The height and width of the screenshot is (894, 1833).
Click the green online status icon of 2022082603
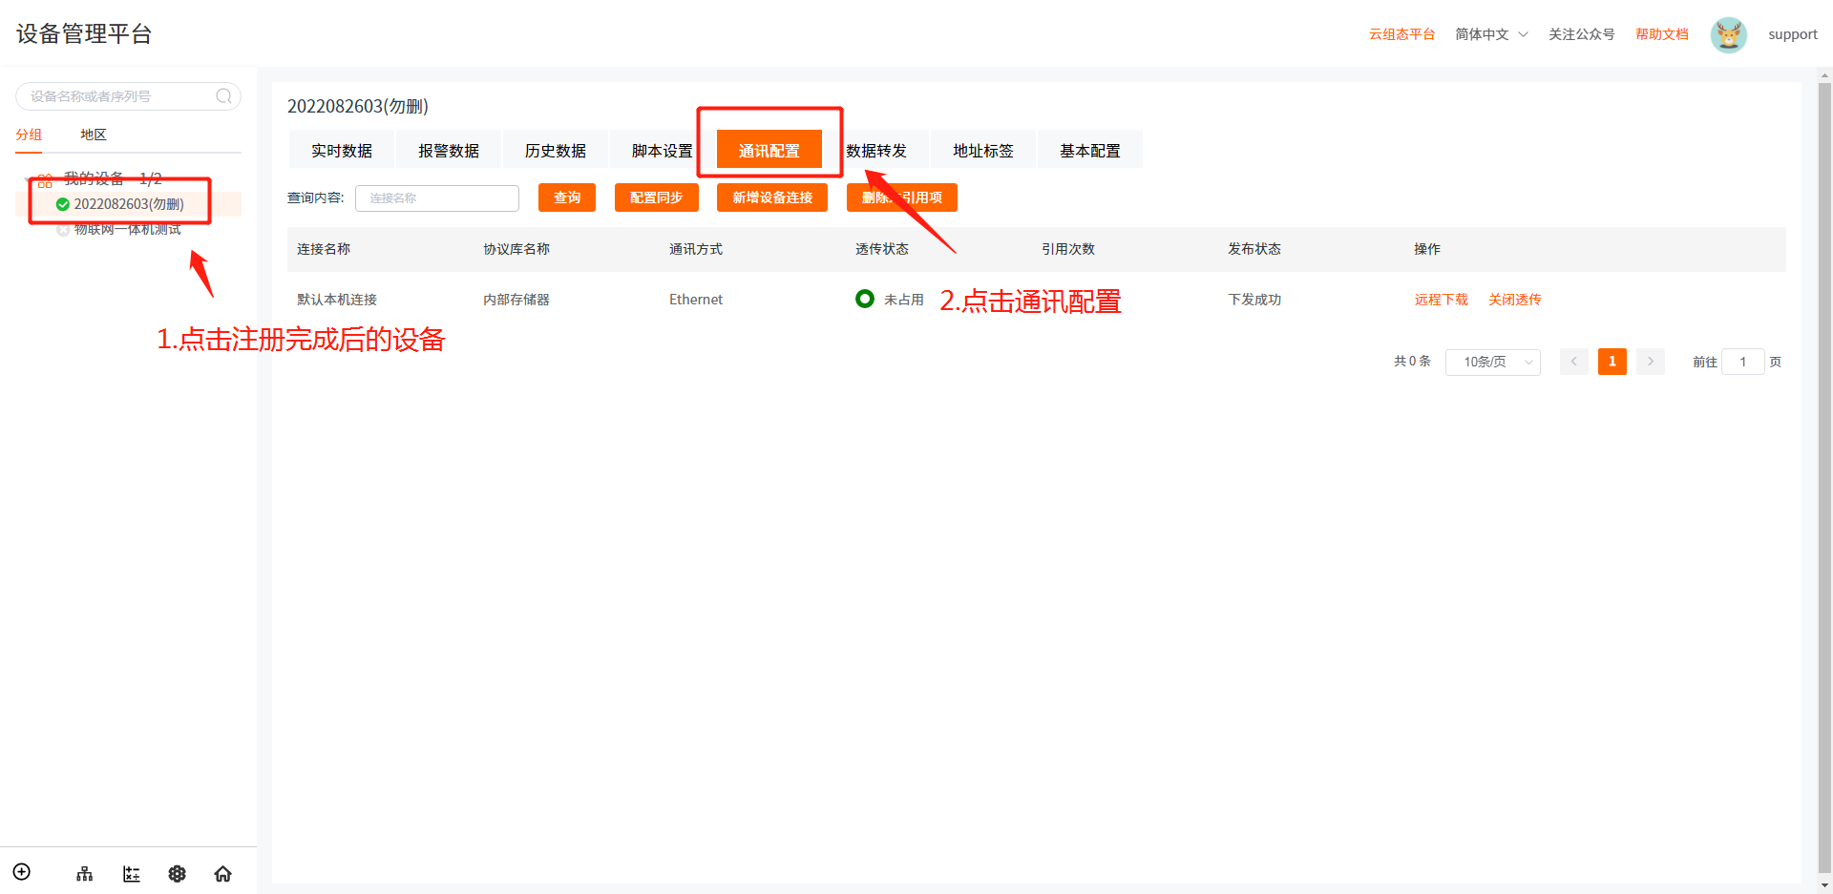click(x=63, y=204)
